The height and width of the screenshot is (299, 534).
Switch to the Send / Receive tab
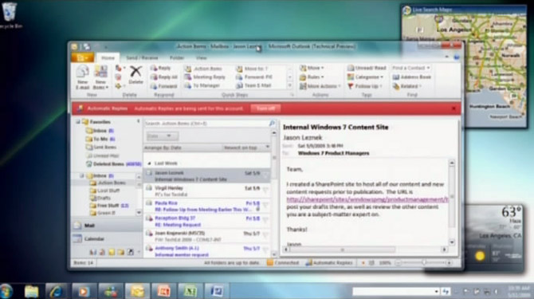pos(142,58)
